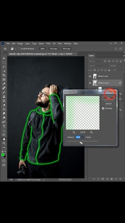Select the Rectangular Marquee tool
Viewport: 125px width, 223px height.
(x=4, y=63)
